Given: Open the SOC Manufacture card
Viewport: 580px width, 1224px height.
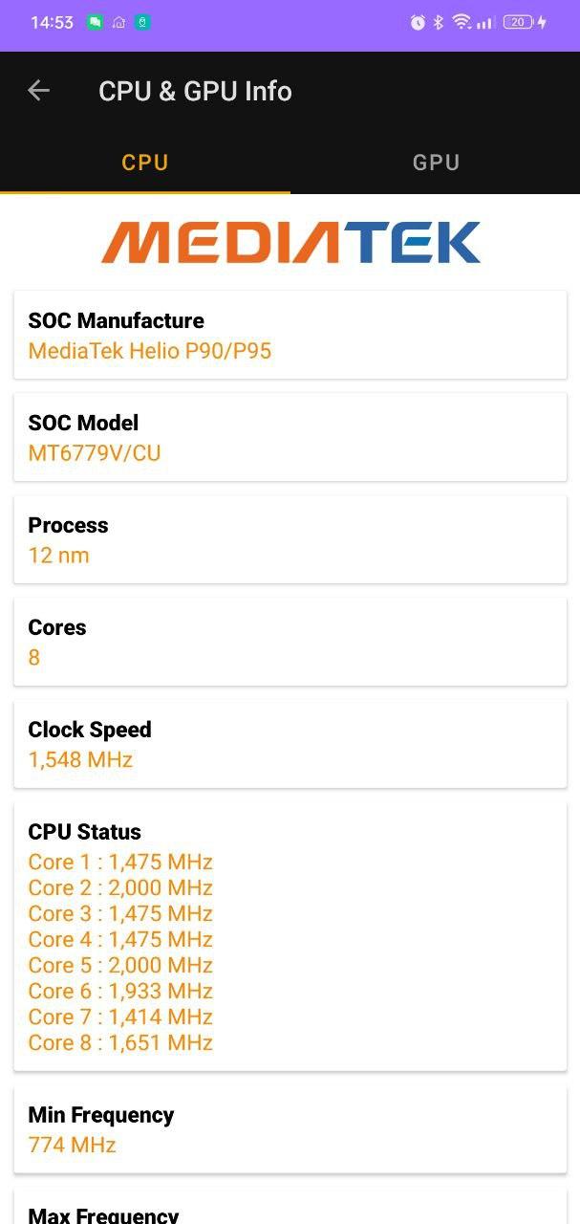Looking at the screenshot, I should click(x=290, y=335).
